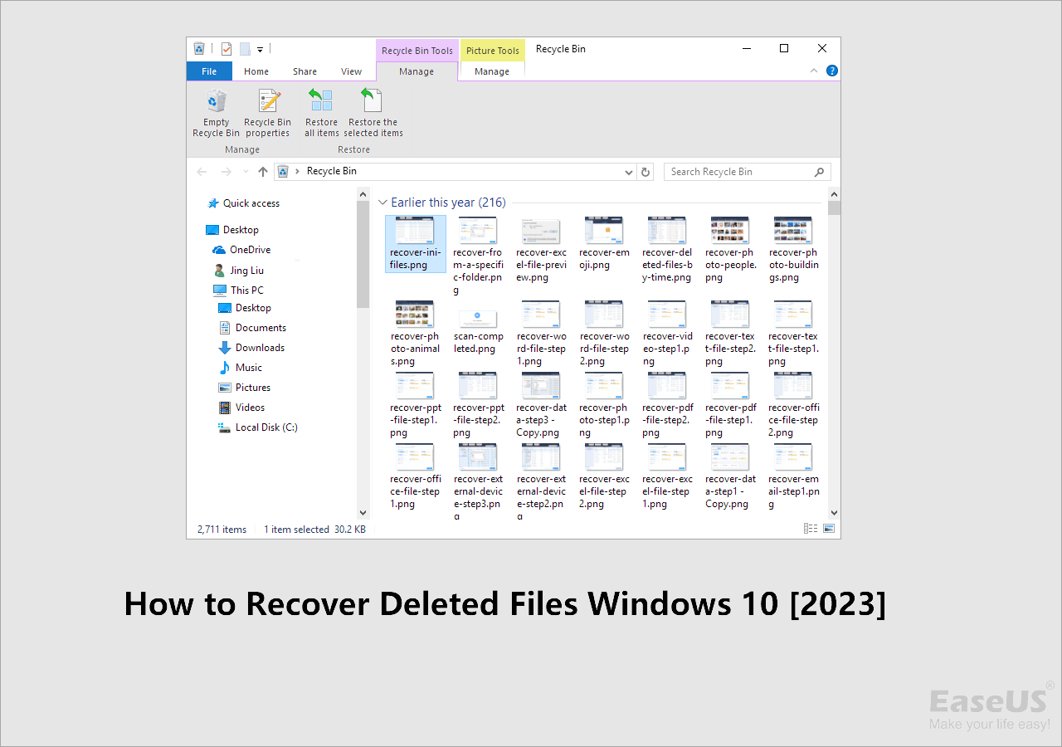Select recover-office-file-step2.png file
Screen dimensions: 1062x747
[793, 405]
